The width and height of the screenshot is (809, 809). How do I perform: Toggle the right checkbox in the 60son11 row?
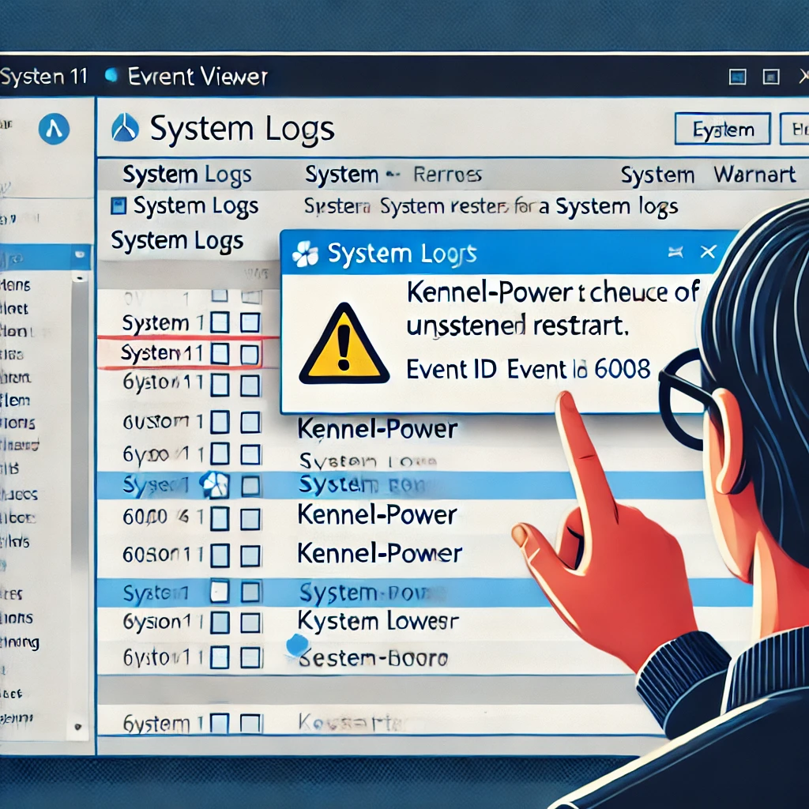(250, 556)
